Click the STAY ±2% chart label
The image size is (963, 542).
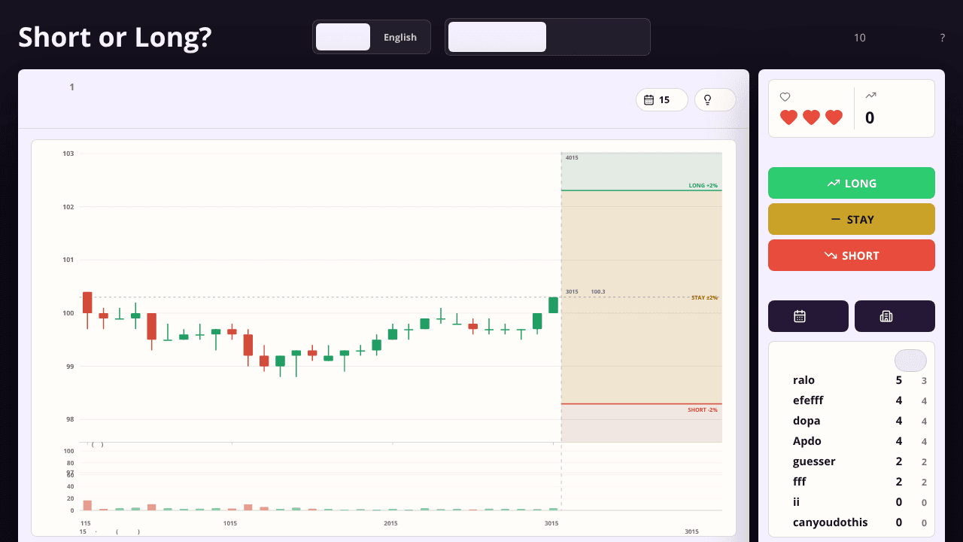pyautogui.click(x=704, y=297)
